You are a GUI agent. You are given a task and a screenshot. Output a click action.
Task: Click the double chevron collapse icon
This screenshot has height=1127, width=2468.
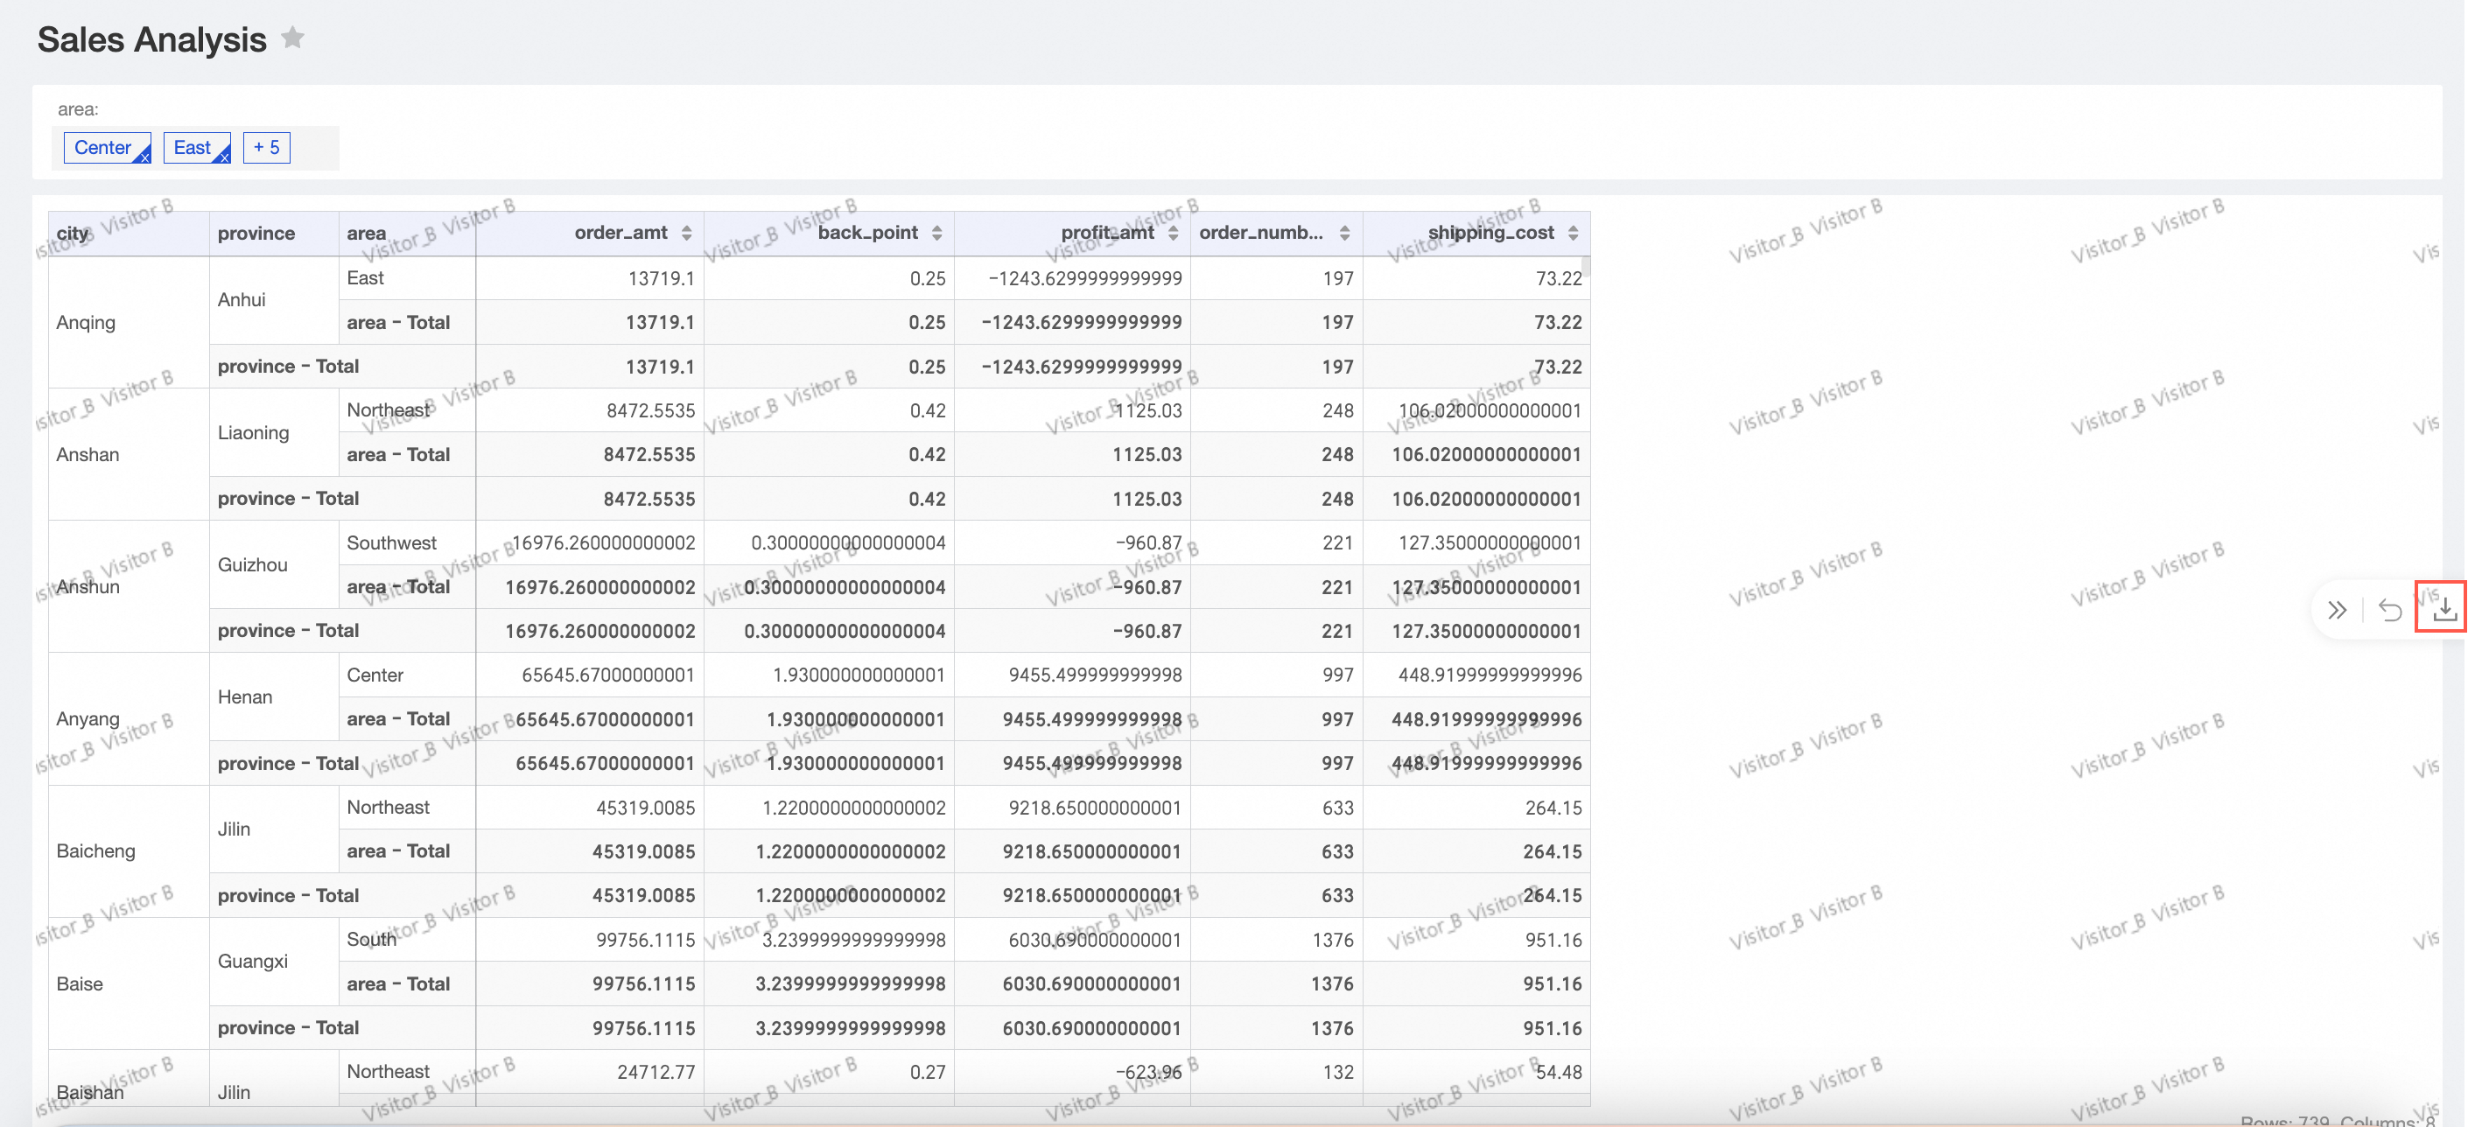pos(2337,610)
